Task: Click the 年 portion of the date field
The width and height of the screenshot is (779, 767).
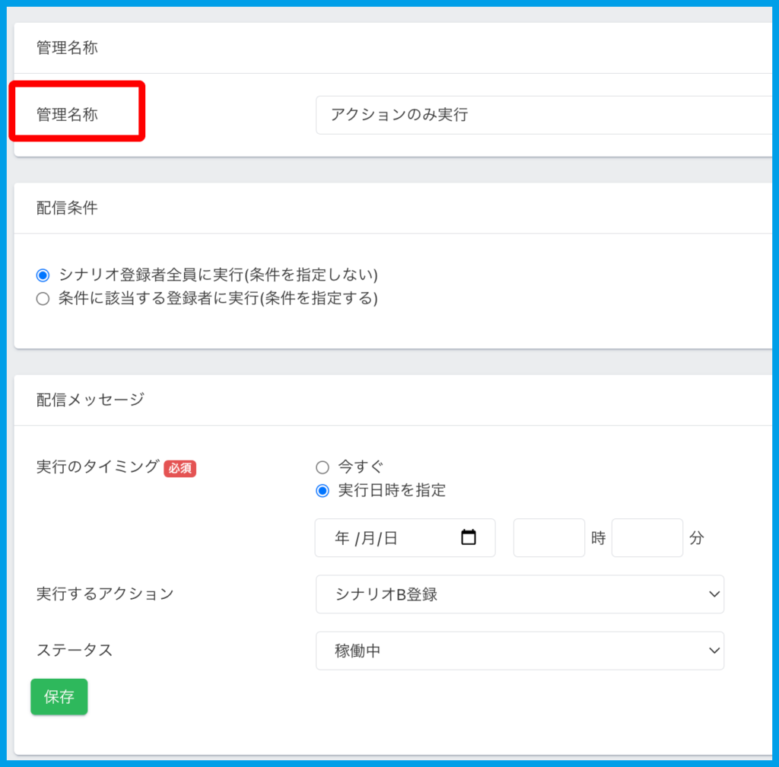Action: click(342, 539)
